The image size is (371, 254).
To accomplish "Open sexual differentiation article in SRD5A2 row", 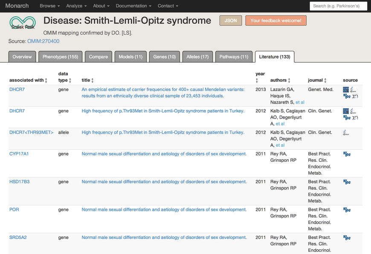I will pyautogui.click(x=164, y=237).
